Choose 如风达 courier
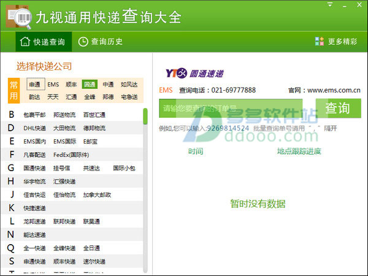368x276 pixels. click(129, 85)
